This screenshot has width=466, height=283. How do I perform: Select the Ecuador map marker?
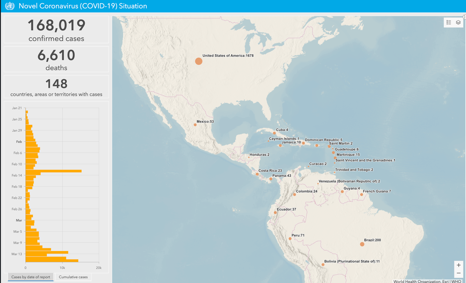click(x=275, y=212)
